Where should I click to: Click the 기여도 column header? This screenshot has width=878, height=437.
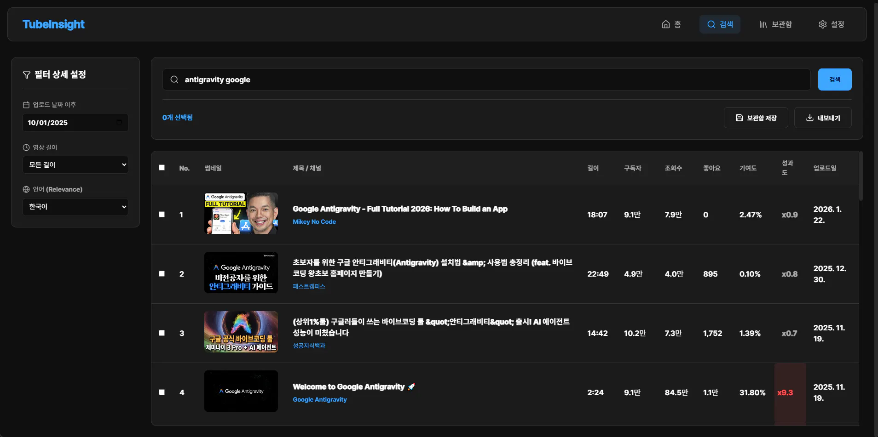tap(748, 168)
